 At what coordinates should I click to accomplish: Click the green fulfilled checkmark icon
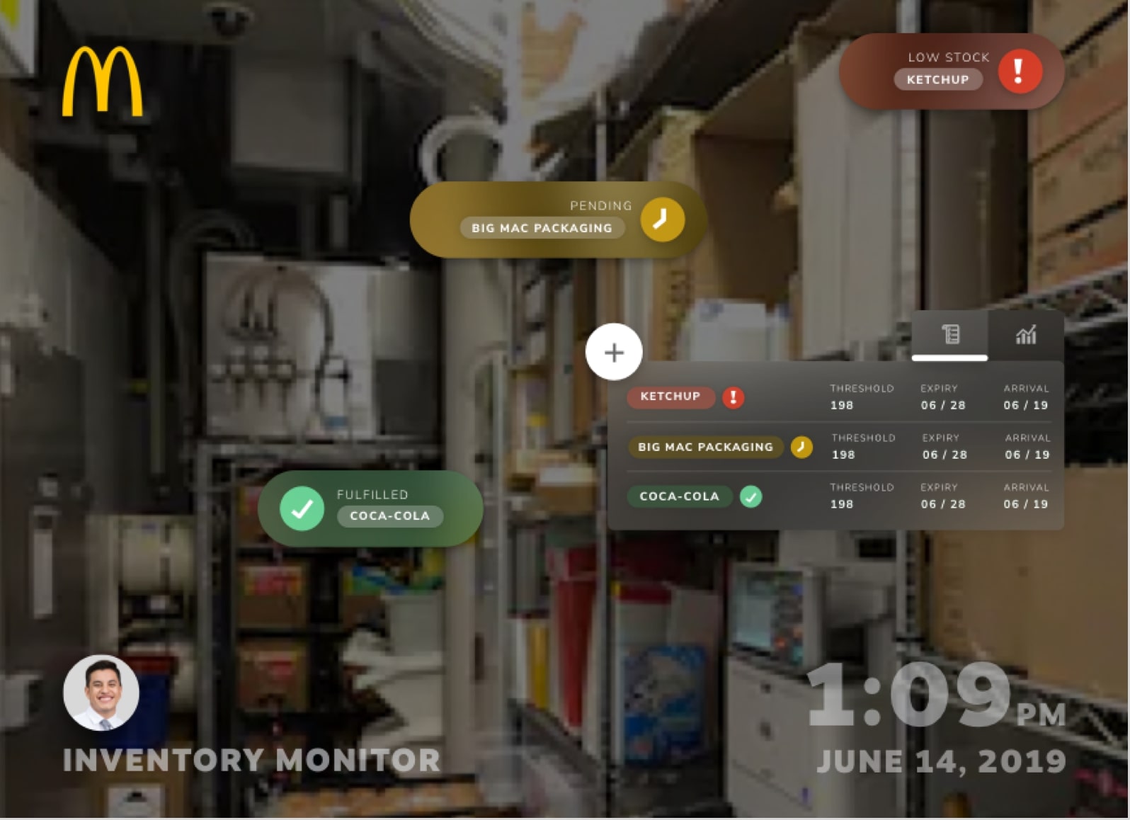(302, 508)
